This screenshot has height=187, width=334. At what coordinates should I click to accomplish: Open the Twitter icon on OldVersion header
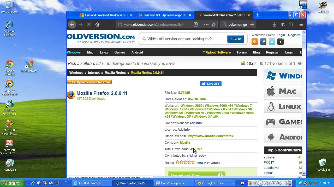[272, 42]
